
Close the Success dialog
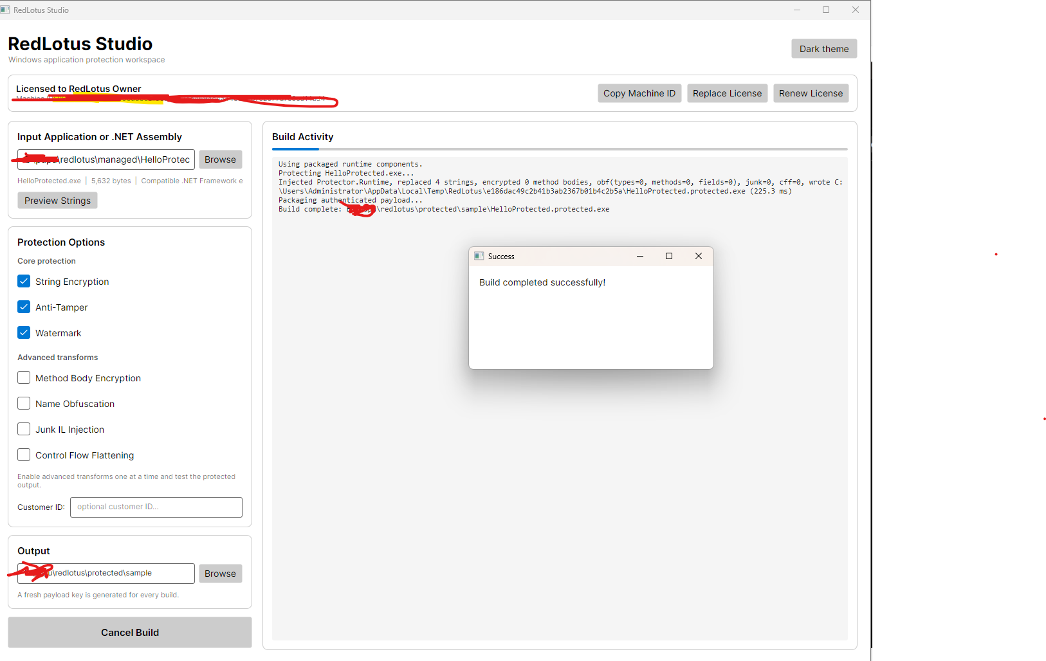(699, 256)
